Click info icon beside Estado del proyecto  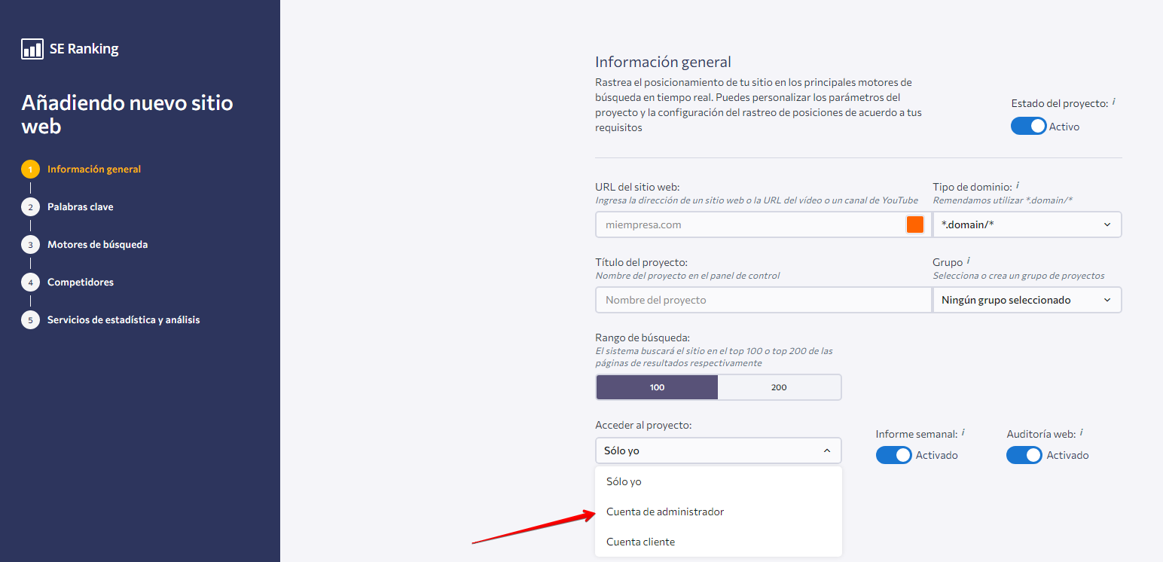click(x=1113, y=102)
